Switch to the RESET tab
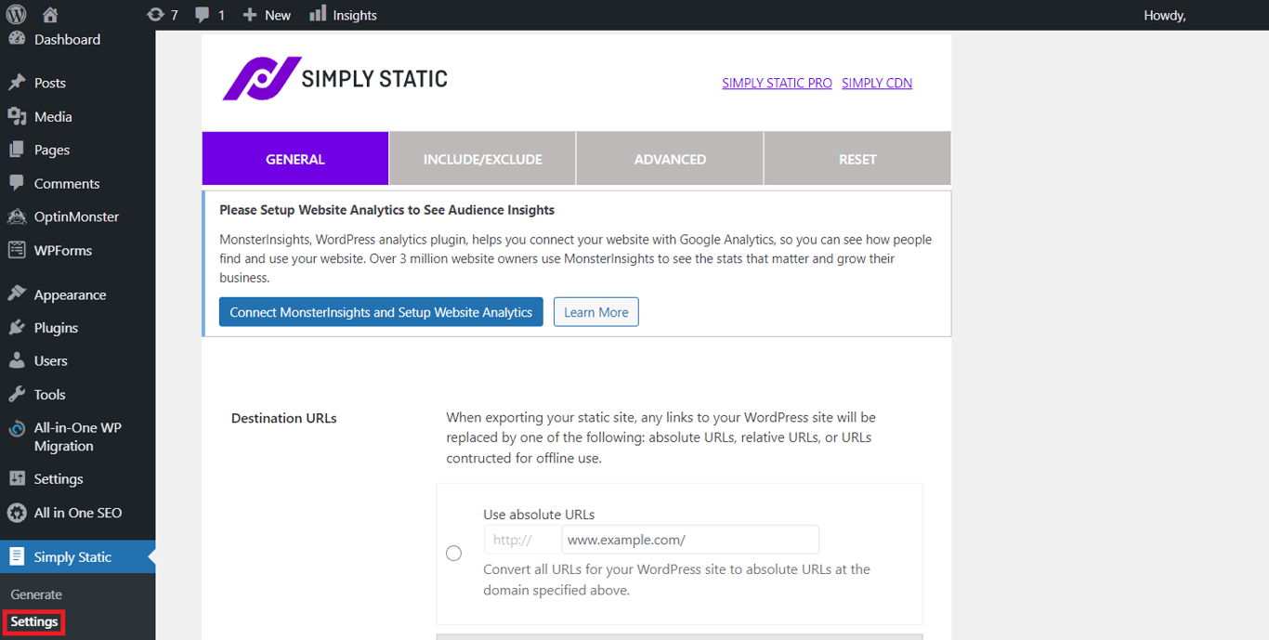The width and height of the screenshot is (1269, 640). pos(856,158)
